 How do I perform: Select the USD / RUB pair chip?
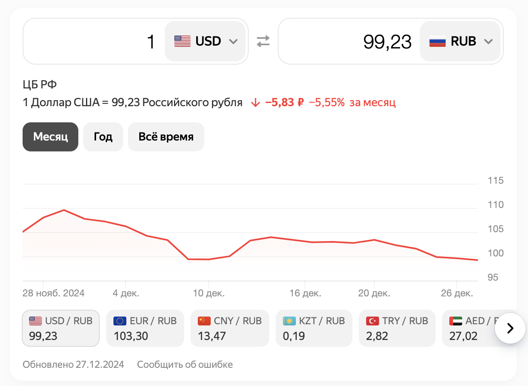pyautogui.click(x=61, y=328)
